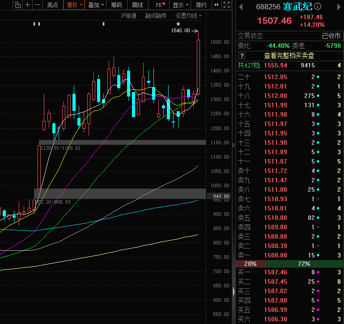The image size is (344, 324).
Task: Go to next stock with right arrow
Action: pos(339,7)
